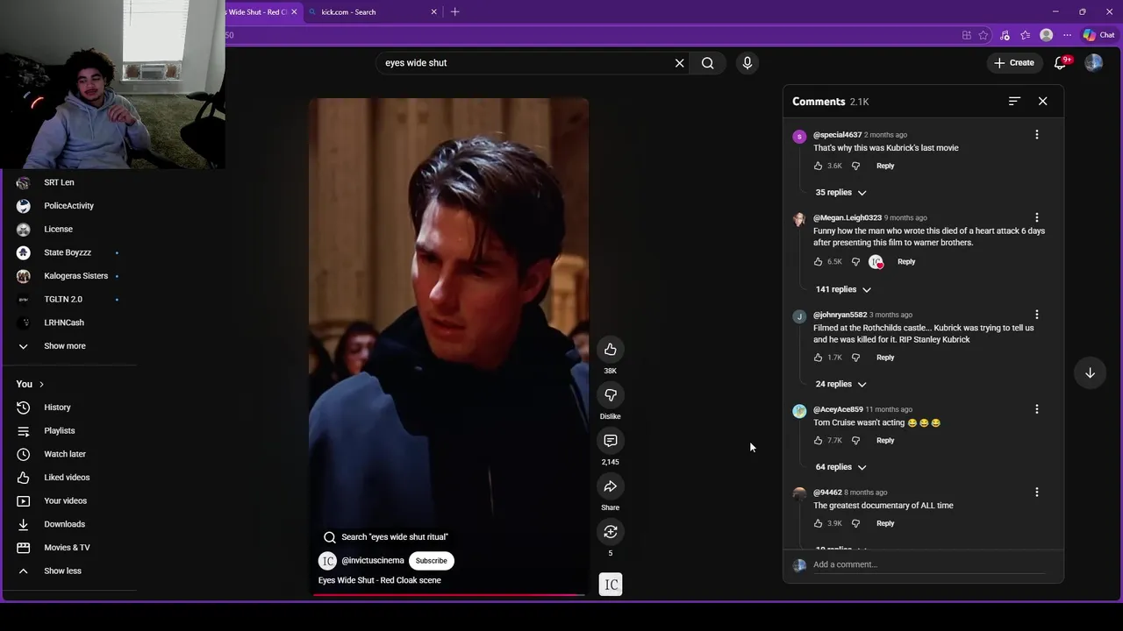Open the You section chevron
The height and width of the screenshot is (631, 1123).
(41, 384)
